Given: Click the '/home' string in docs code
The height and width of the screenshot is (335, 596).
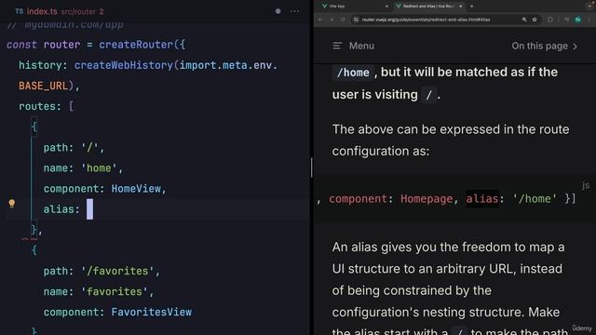Looking at the screenshot, I should (535, 198).
